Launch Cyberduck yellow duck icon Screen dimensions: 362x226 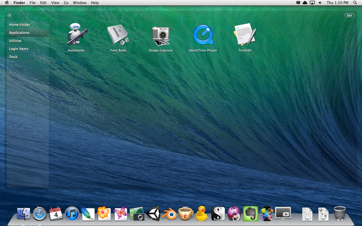click(202, 213)
